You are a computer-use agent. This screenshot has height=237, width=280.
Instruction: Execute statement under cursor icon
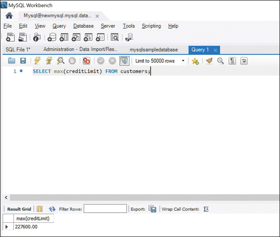click(49, 61)
